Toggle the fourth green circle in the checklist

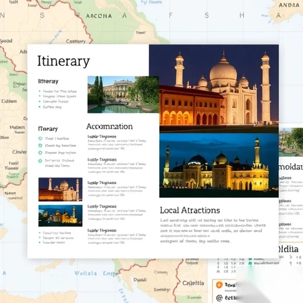click(40, 161)
